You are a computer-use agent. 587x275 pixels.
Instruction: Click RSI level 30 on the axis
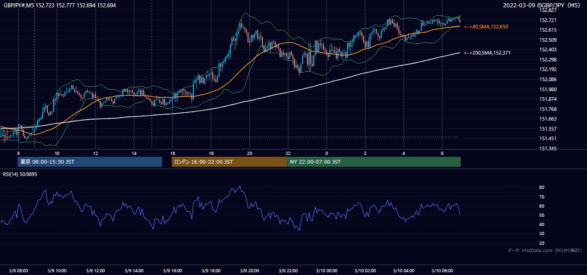[542, 234]
